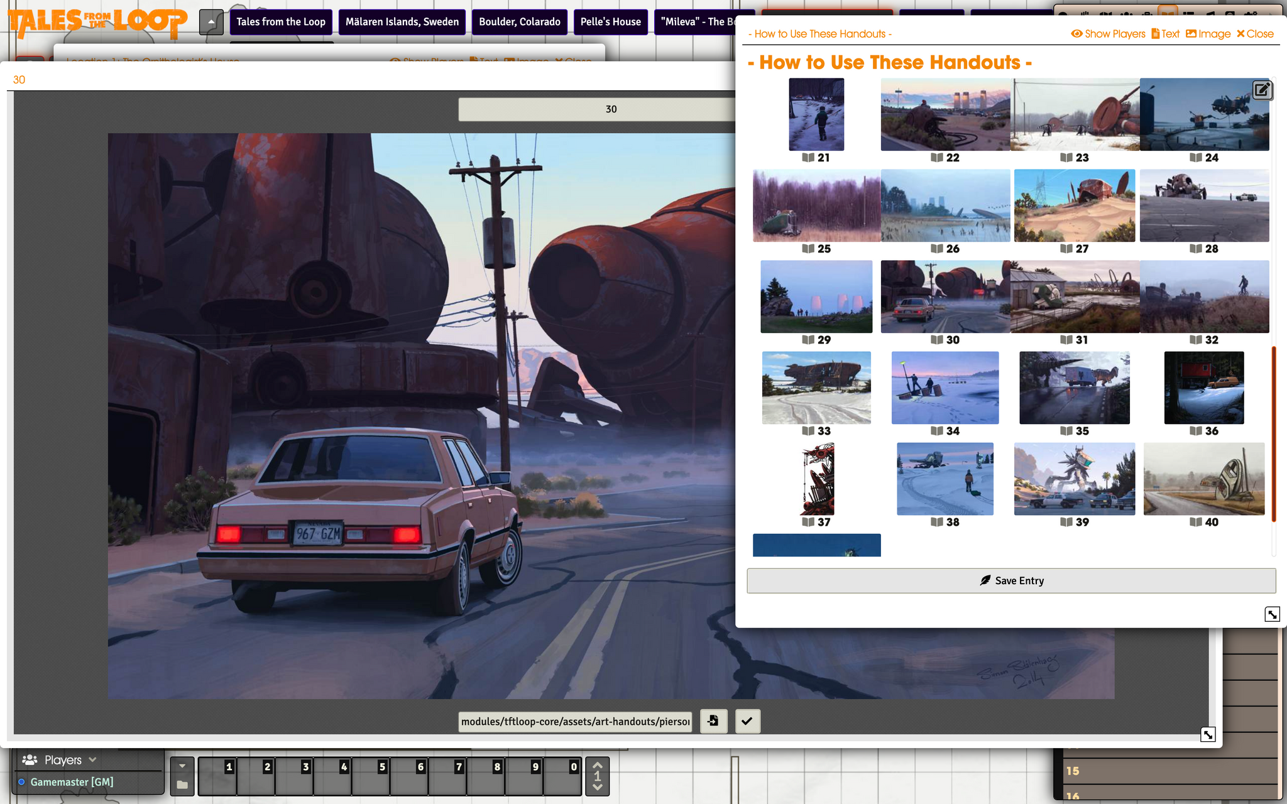
Task: Click the edit pencil icon on handout 24
Action: coord(1262,90)
